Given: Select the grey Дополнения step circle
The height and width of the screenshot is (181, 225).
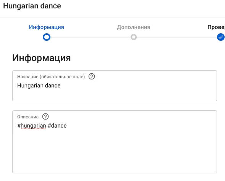Looking at the screenshot, I should pyautogui.click(x=134, y=37).
